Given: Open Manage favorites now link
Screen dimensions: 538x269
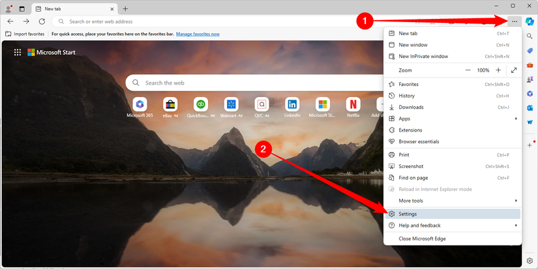Looking at the screenshot, I should tap(198, 34).
